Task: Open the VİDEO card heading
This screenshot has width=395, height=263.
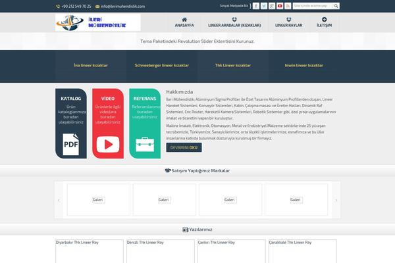Action: click(x=108, y=99)
